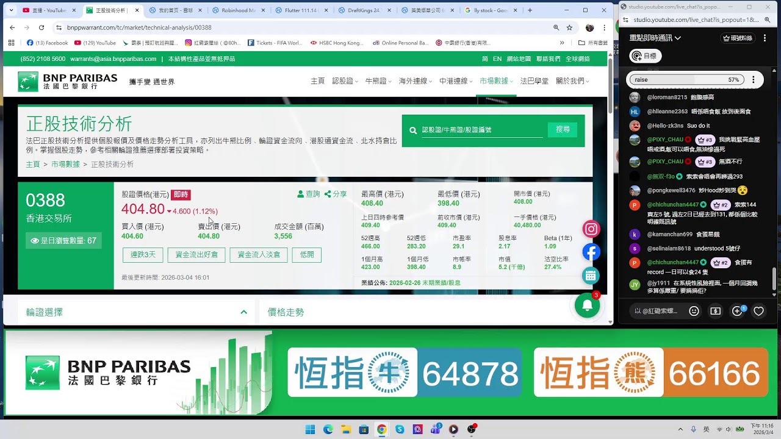Click raise poll 57% progress bar
781x439 pixels.
(x=687, y=80)
